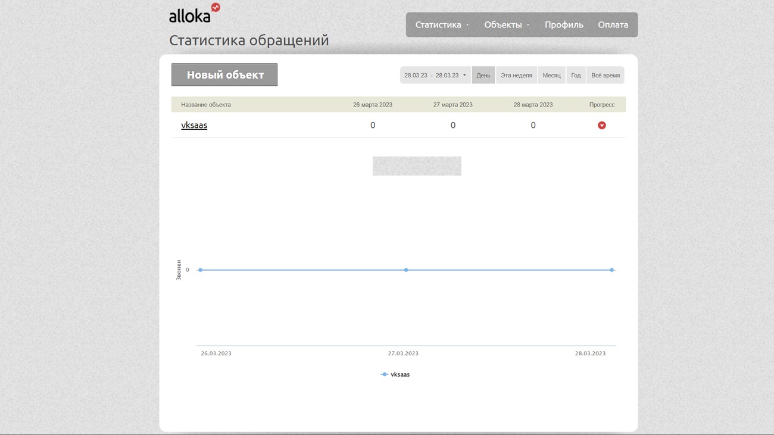Show statistics for Всё время

[x=605, y=76]
